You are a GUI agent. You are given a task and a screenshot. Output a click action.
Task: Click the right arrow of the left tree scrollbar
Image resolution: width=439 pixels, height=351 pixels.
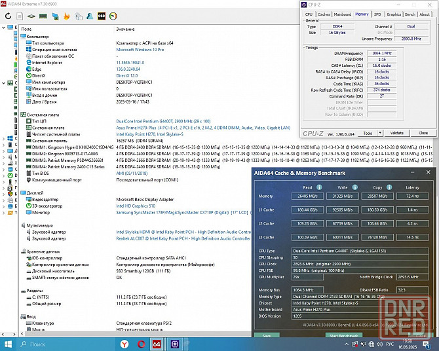pos(14,334)
